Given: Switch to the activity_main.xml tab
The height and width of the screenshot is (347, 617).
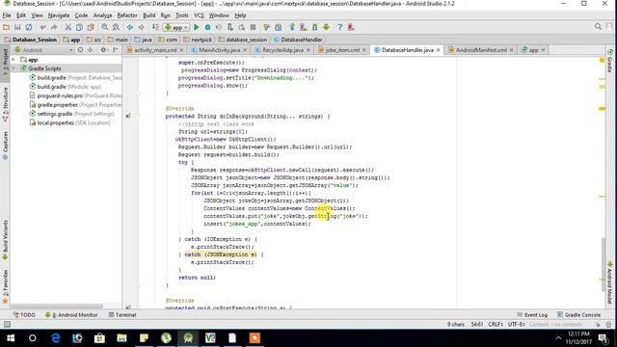Looking at the screenshot, I should click(x=155, y=50).
